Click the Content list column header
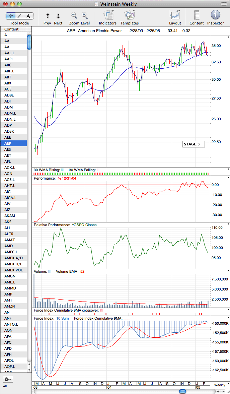Viewport: 230px width, 394px height. [x=13, y=29]
